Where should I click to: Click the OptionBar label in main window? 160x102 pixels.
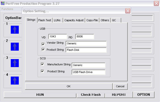13,18
